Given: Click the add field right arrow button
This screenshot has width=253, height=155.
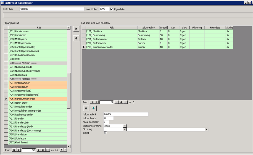Looking at the screenshot, I should pyautogui.click(x=76, y=29).
